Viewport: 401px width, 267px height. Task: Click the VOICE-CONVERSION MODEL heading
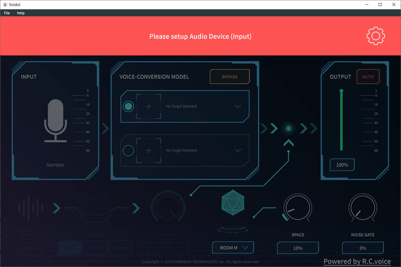tap(154, 77)
